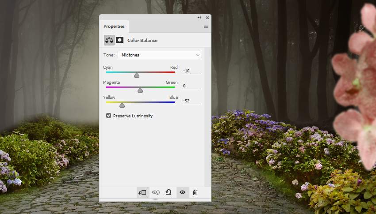Click the "Preserve Luminosity" label
This screenshot has height=214, width=376.
tap(133, 116)
